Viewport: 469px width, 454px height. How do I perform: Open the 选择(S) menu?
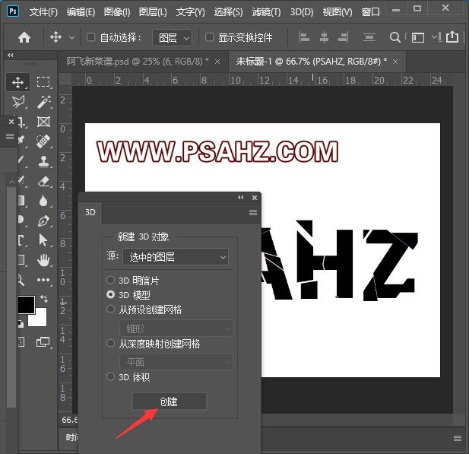(228, 12)
